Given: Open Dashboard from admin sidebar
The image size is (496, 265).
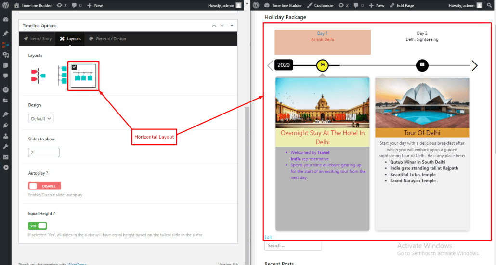Looking at the screenshot, I should (x=6, y=20).
